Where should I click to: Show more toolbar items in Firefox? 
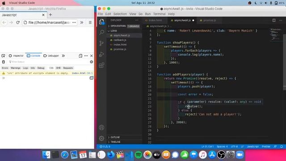coord(82,22)
